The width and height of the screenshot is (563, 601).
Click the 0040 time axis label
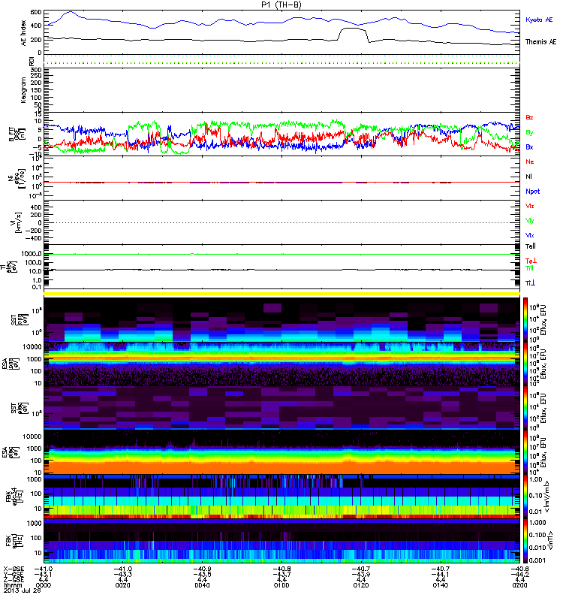pos(202,585)
